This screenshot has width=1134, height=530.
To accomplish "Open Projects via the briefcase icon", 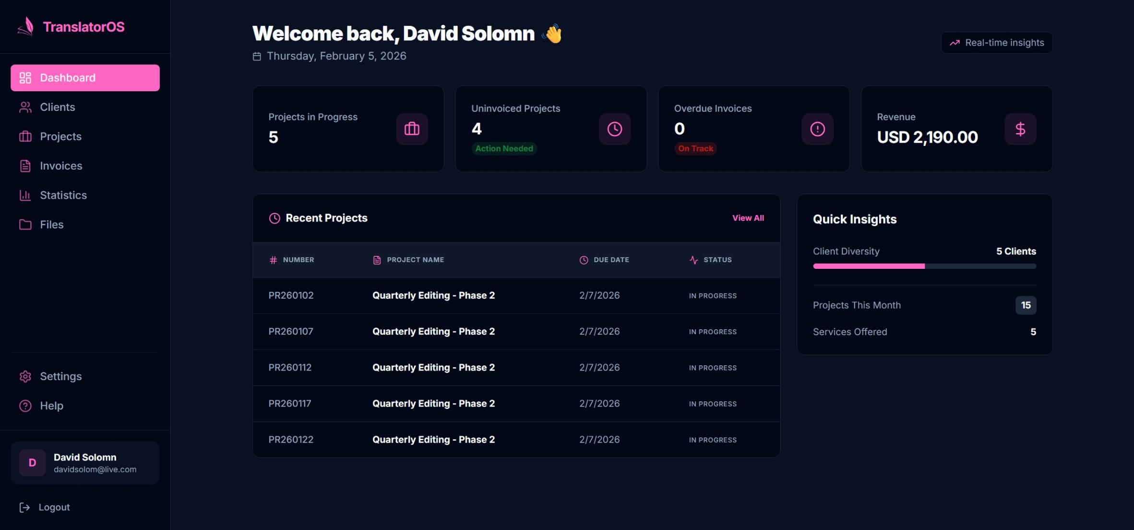I will [25, 136].
